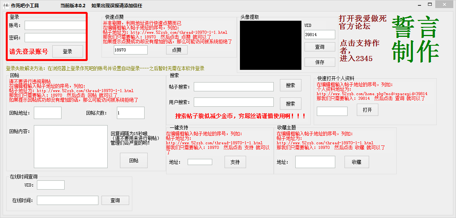Click the red 请先登录账号 notice text
The width and height of the screenshot is (456, 218).
[28, 52]
